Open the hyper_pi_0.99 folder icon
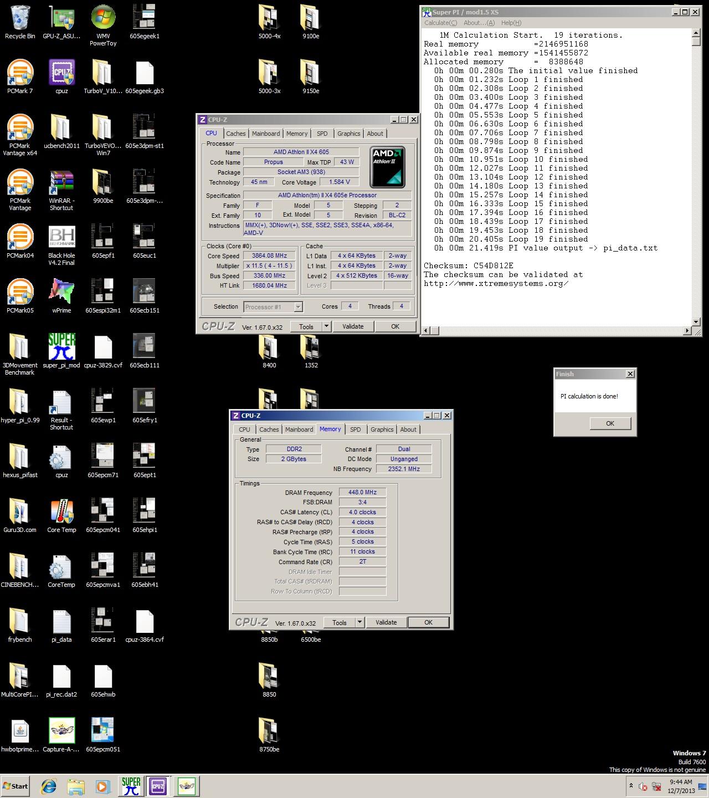Image resolution: width=709 pixels, height=798 pixels. pyautogui.click(x=20, y=406)
